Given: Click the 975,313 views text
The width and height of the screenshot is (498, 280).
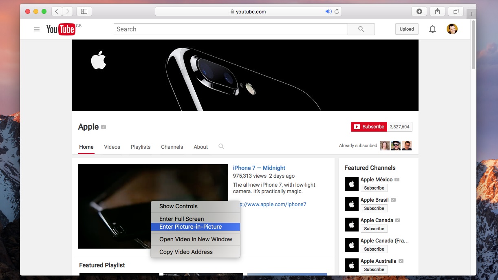Looking at the screenshot, I should coord(249,176).
